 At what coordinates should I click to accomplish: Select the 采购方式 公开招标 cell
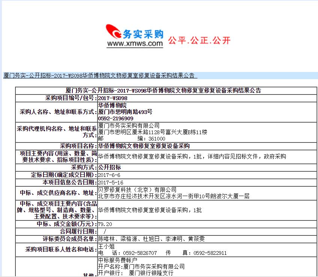tap(111, 167)
